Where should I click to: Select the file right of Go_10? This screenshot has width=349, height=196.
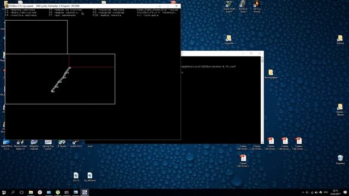coord(89,177)
